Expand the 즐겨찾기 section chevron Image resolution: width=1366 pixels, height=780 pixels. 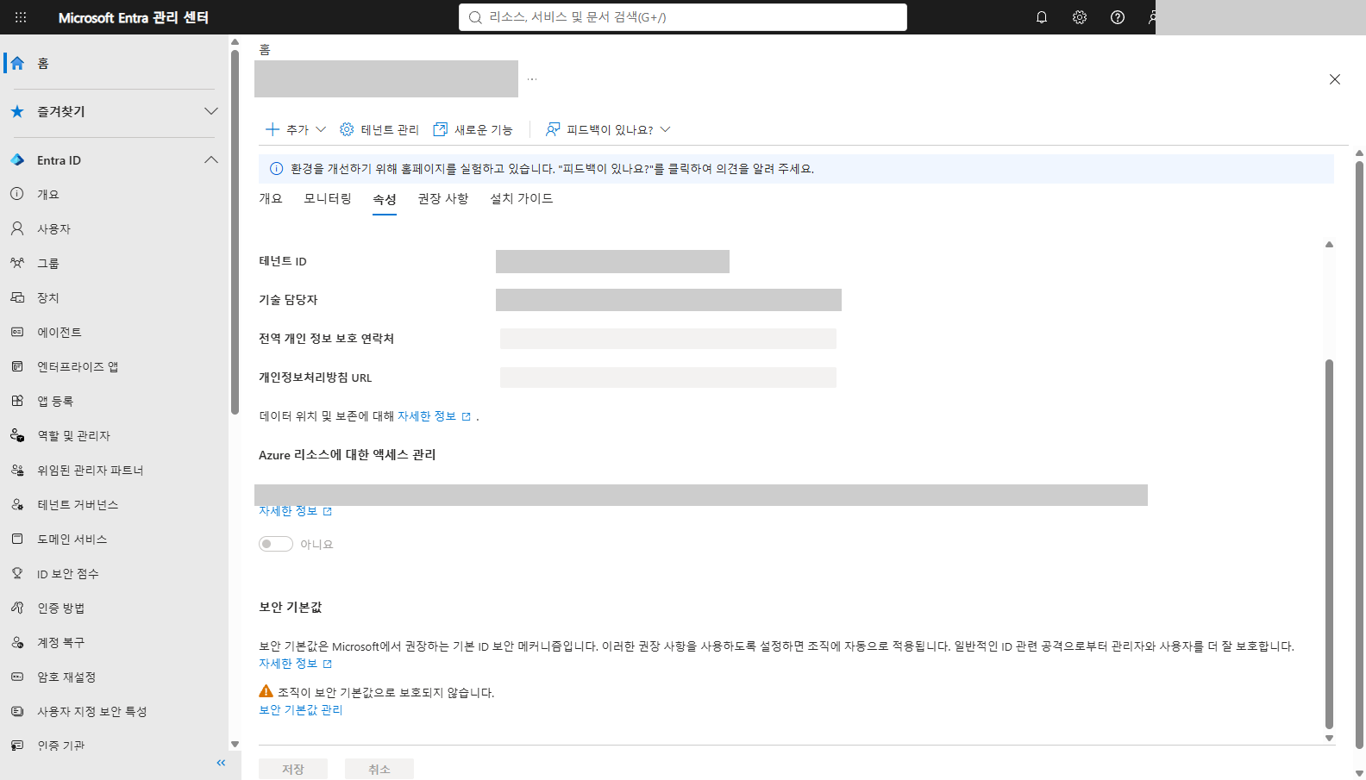[x=211, y=111]
